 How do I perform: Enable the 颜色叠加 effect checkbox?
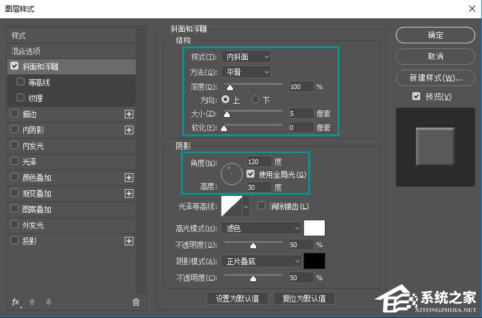pos(15,177)
